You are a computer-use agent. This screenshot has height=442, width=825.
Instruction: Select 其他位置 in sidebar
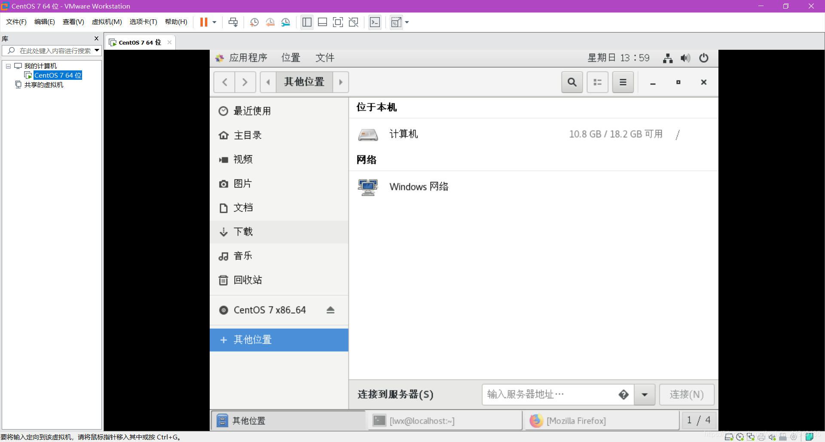tap(279, 340)
